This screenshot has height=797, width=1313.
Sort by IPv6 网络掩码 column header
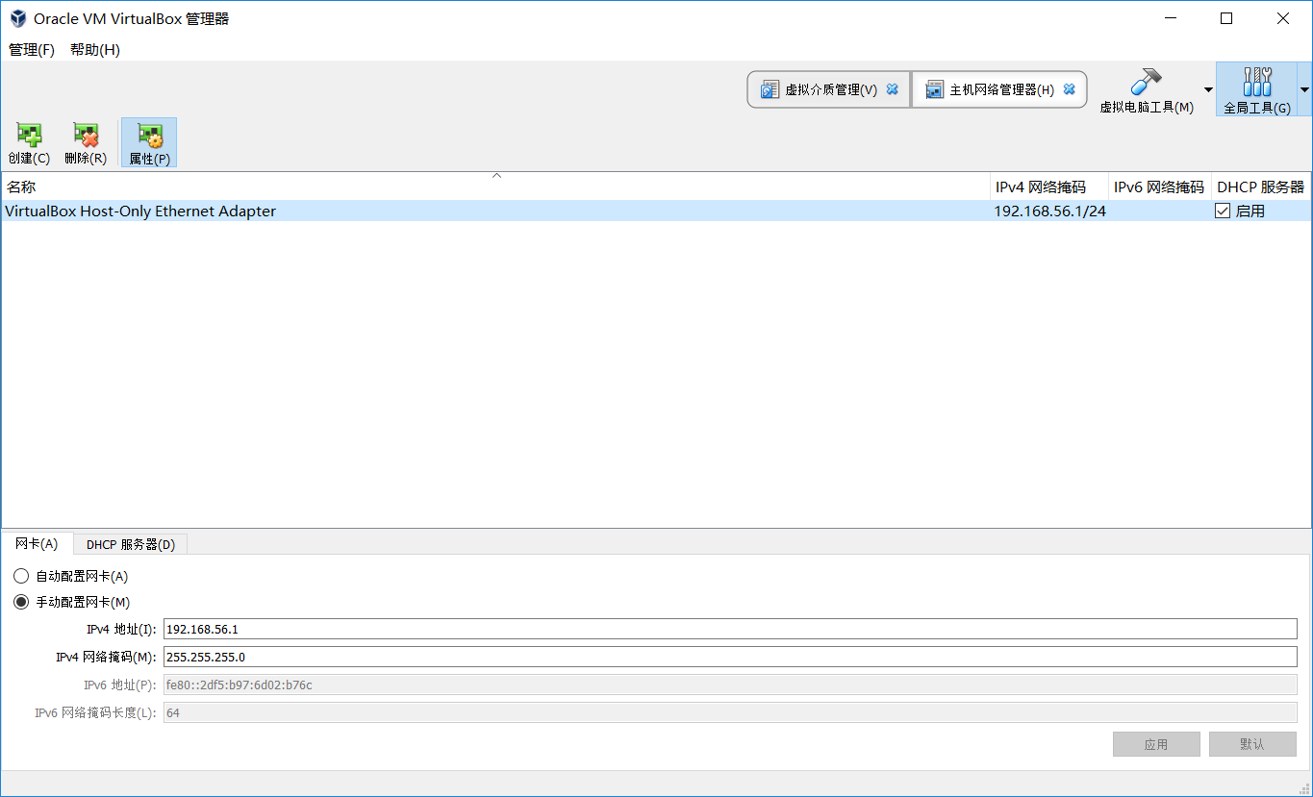coord(1159,187)
